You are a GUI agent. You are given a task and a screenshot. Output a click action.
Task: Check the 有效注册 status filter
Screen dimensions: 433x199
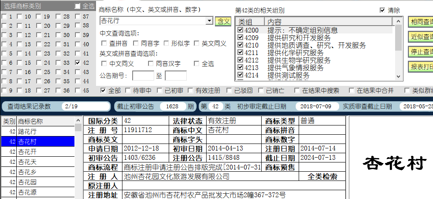click(x=191, y=91)
